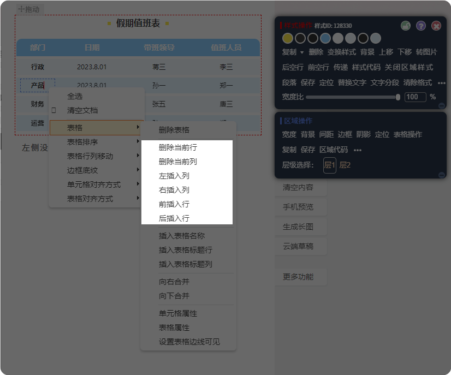This screenshot has width=451, height=375.
Task: Click 文字分段 in the style panel
Action: coord(384,82)
